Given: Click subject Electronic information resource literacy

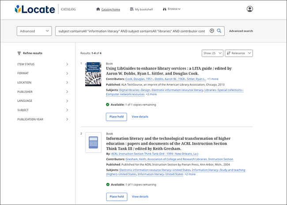Looking at the screenshot, I should tap(177, 90).
